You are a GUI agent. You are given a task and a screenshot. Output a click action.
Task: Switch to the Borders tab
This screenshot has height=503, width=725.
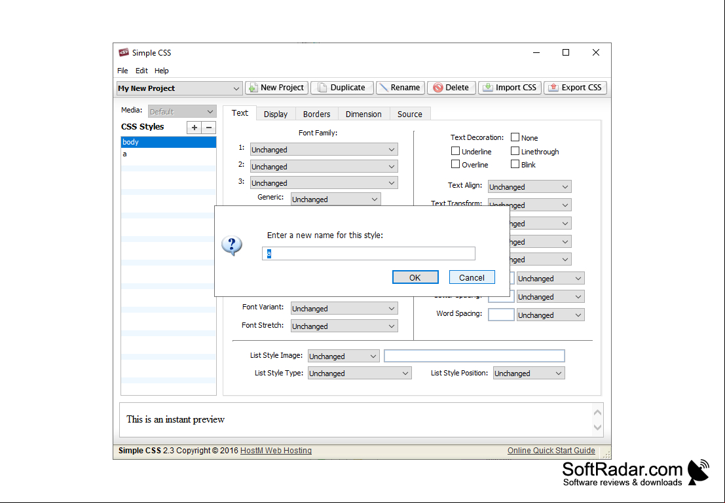tap(317, 114)
